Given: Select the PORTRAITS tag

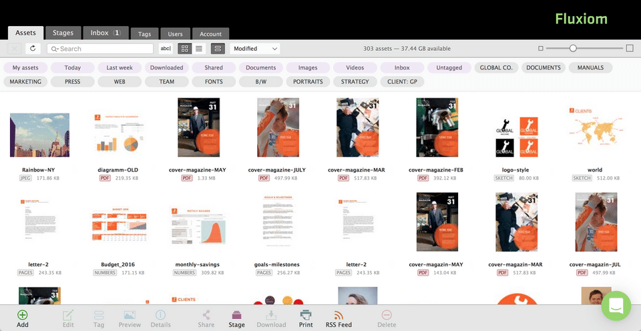Looking at the screenshot, I should click(308, 81).
